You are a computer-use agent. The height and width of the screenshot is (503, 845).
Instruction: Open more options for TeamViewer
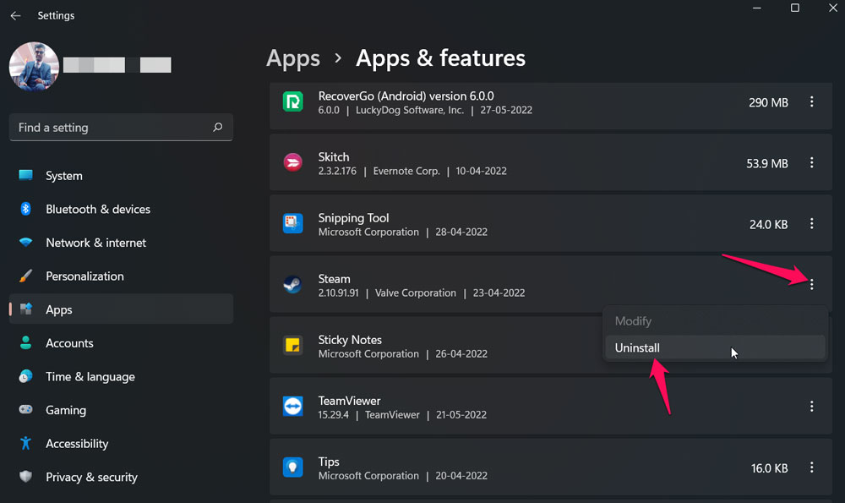811,407
